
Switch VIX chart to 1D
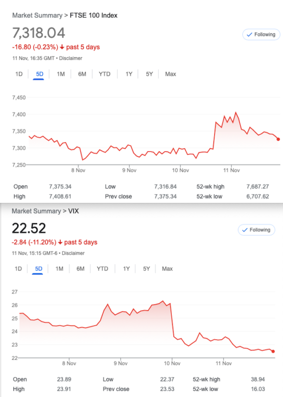coord(18,268)
